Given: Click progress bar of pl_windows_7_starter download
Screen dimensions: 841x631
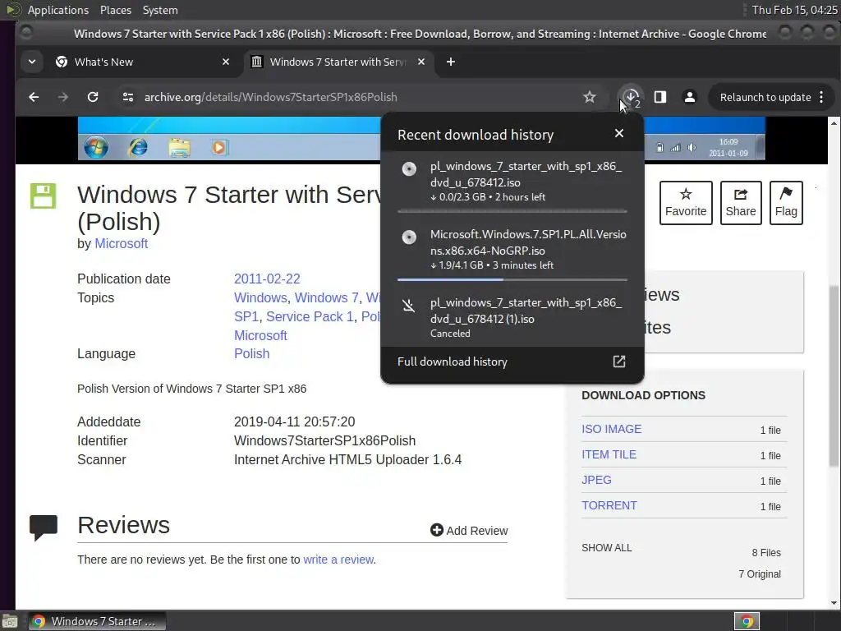Looking at the screenshot, I should [x=512, y=211].
